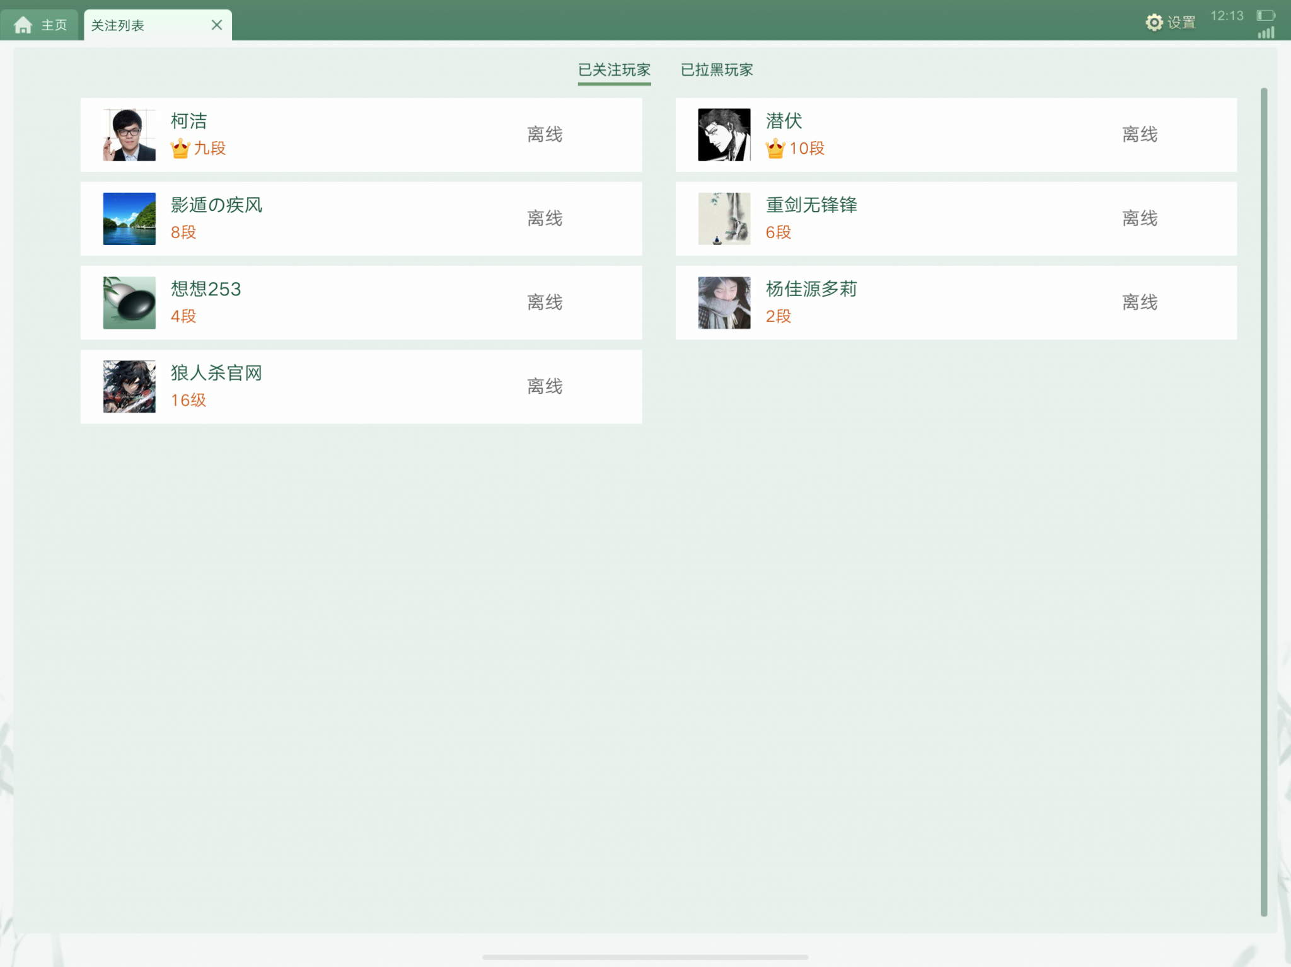1291x967 pixels.
Task: Click crown icon next to 九段
Action: [x=180, y=148]
